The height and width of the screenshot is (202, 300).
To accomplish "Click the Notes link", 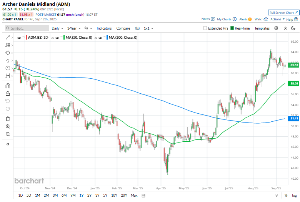I will click(x=205, y=19).
